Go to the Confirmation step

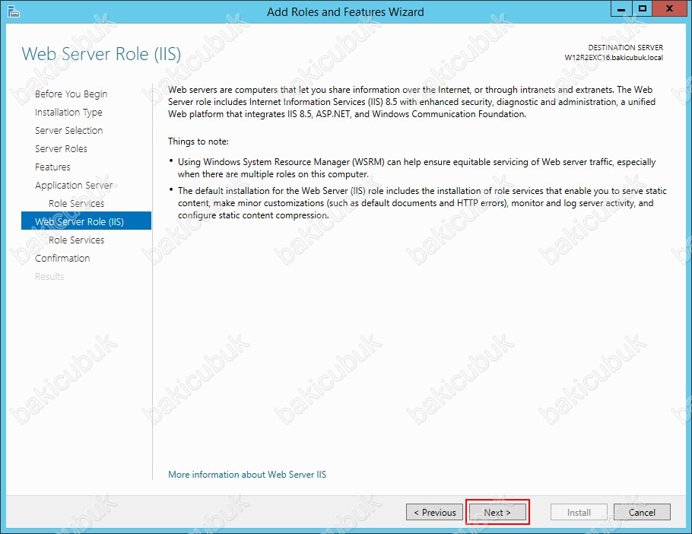pyautogui.click(x=62, y=258)
